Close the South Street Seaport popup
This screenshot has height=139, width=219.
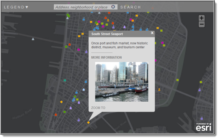[x=152, y=33]
